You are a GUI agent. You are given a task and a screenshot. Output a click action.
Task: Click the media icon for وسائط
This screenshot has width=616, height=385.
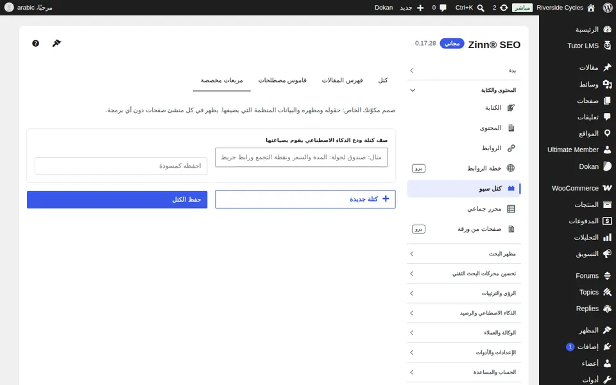(608, 83)
